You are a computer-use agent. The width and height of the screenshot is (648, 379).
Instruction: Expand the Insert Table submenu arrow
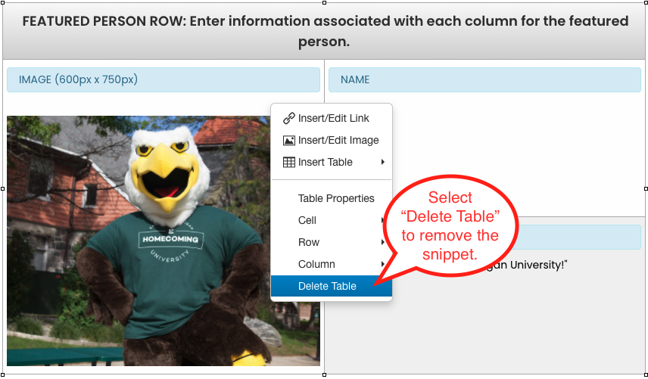(x=383, y=162)
